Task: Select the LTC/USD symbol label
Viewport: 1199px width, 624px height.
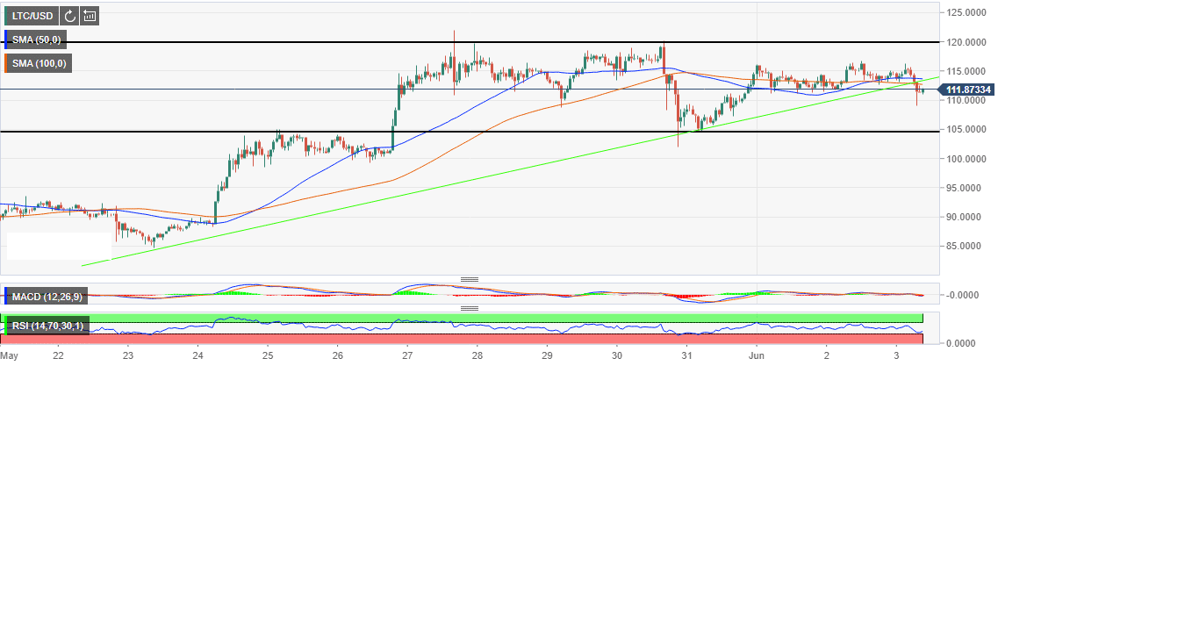Action: click(31, 15)
